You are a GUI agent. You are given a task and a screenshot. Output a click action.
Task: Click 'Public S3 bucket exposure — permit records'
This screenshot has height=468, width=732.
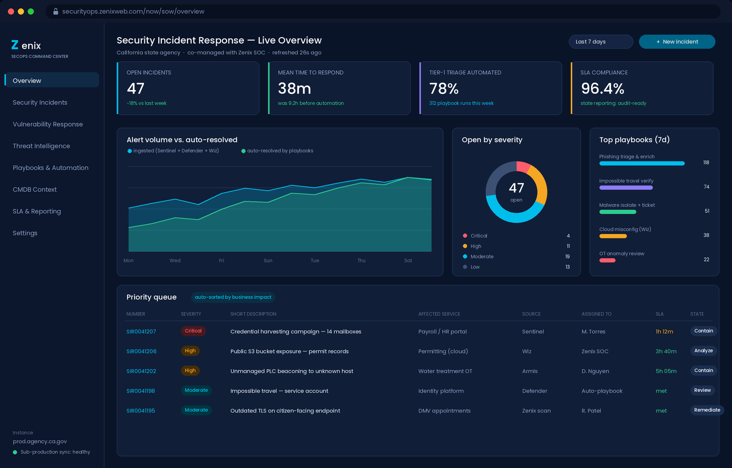[289, 351]
